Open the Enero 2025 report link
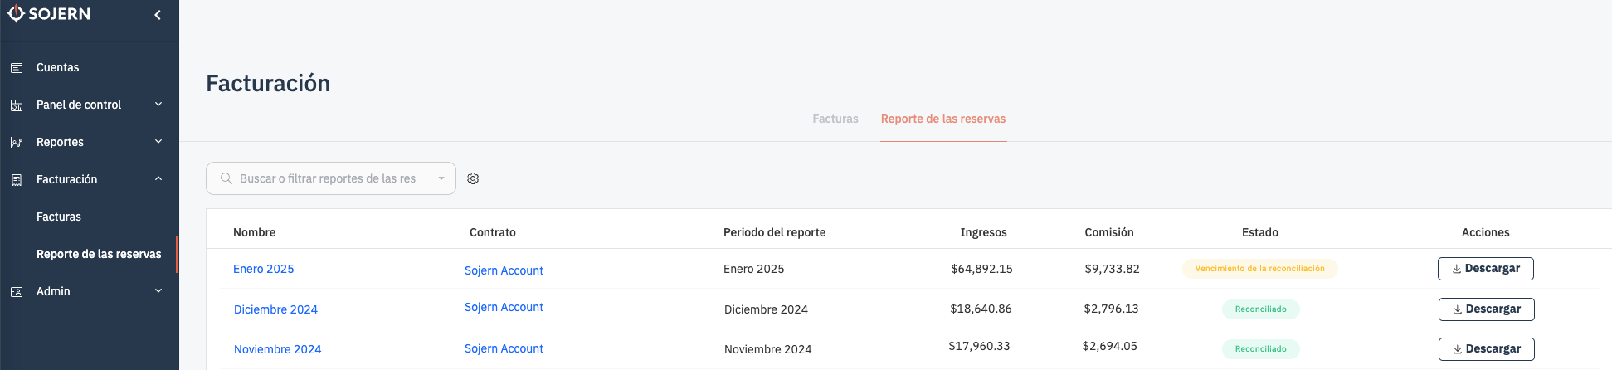This screenshot has height=370, width=1612. [263, 269]
